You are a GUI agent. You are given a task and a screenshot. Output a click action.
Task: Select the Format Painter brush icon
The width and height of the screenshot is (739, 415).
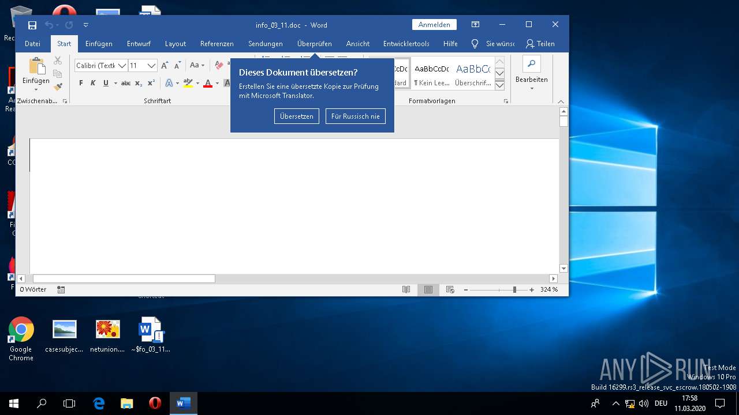click(58, 87)
